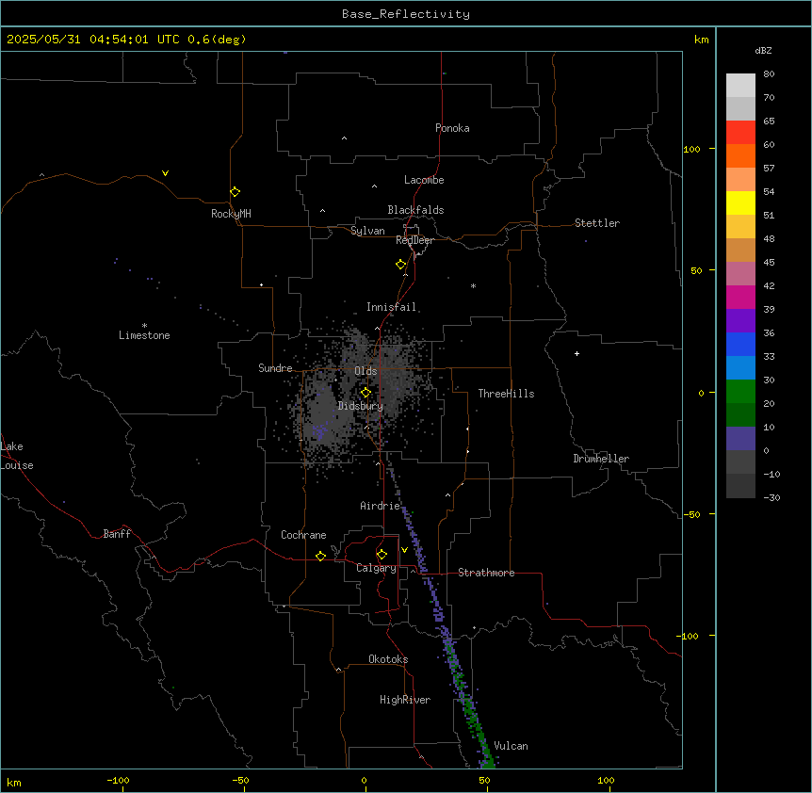Select the blue 33-36 dBZ legend swatch
Viewport: 812px width, 793px height.
740,344
